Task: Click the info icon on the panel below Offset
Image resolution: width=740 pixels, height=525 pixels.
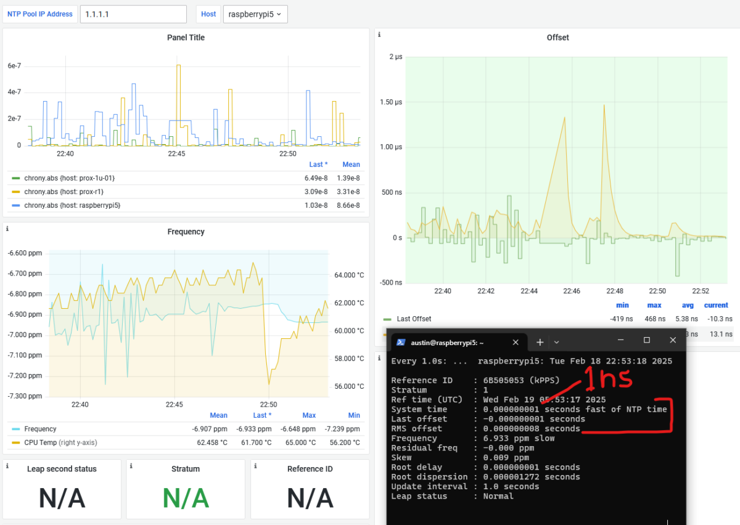Action: [x=379, y=359]
